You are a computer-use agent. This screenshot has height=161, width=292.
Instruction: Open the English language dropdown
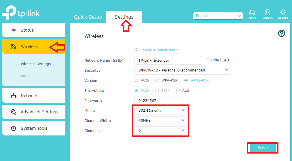click(218, 16)
